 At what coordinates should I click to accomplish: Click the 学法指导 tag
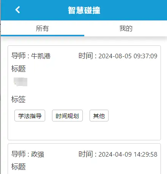tap(30, 116)
